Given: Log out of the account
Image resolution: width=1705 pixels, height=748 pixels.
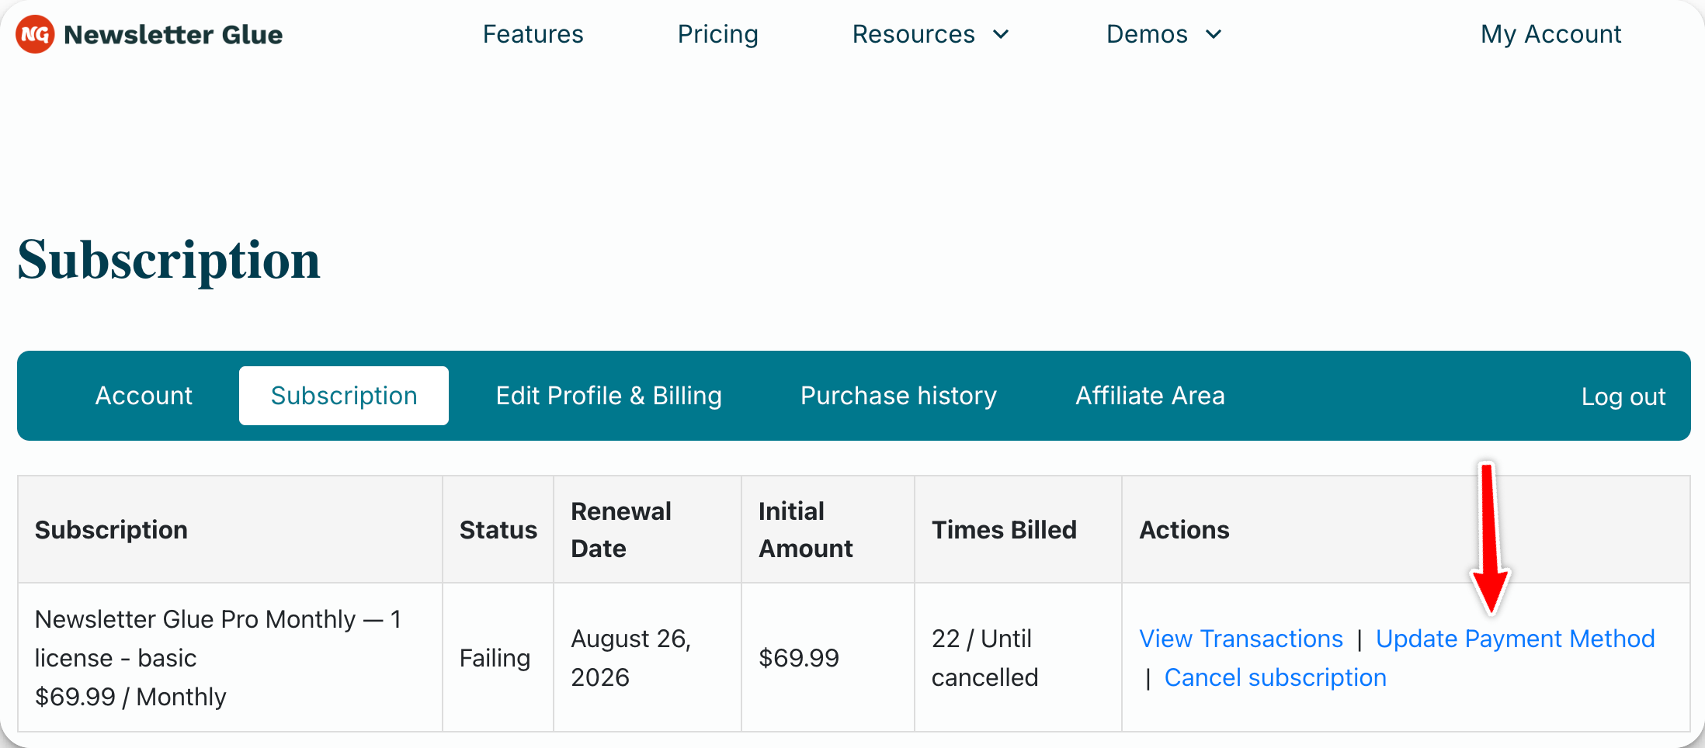Looking at the screenshot, I should point(1623,397).
